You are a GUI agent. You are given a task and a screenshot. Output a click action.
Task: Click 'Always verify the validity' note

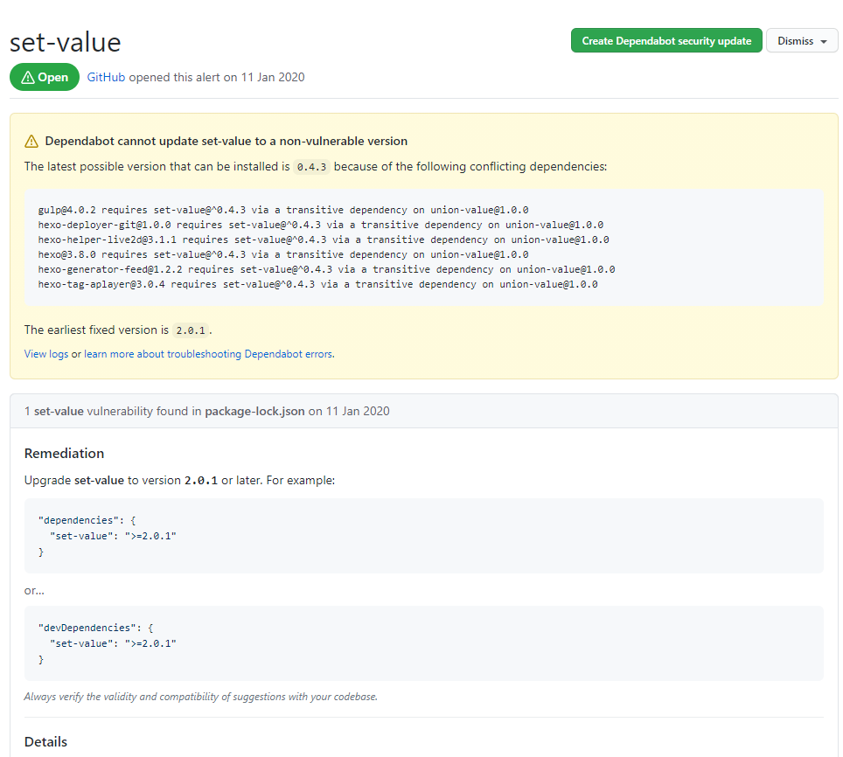pos(200,697)
